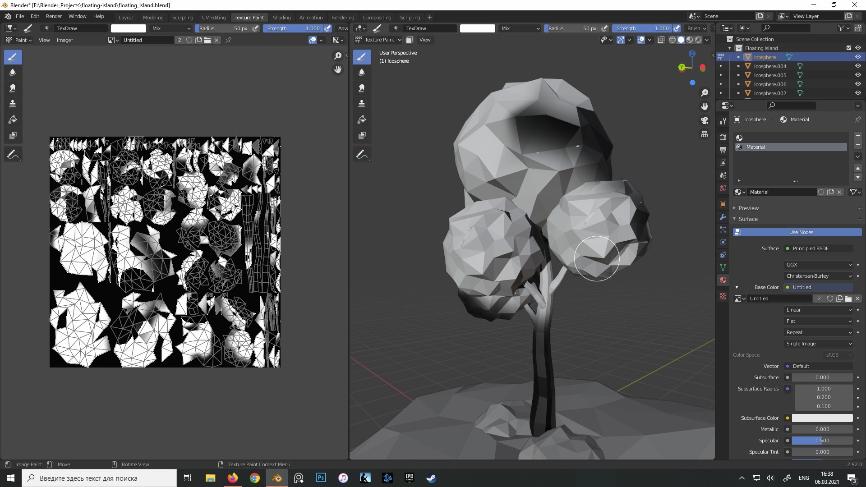This screenshot has width=866, height=487.
Task: Open the Brush settings popover button
Action: point(696,28)
